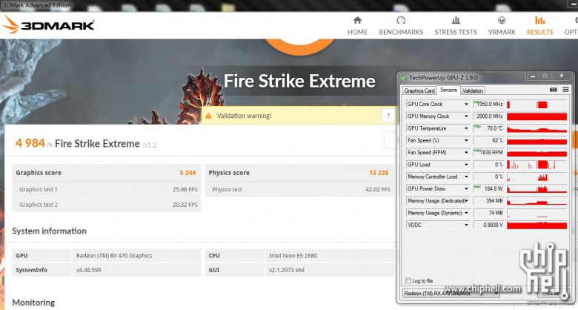Viewport: 578px width, 310px height.
Task: Open the Radeon RX 470 device selector
Action: point(451,294)
